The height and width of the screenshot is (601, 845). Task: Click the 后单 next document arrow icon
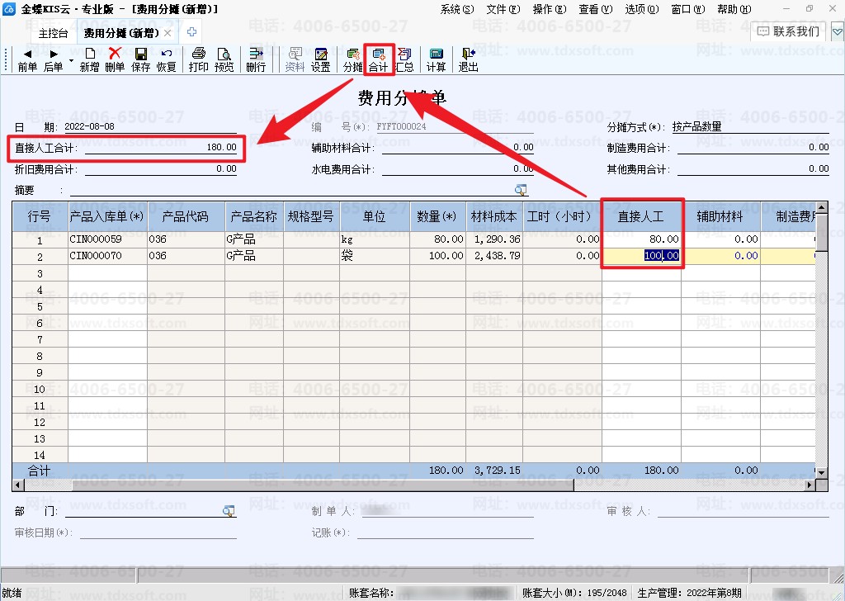coord(54,54)
